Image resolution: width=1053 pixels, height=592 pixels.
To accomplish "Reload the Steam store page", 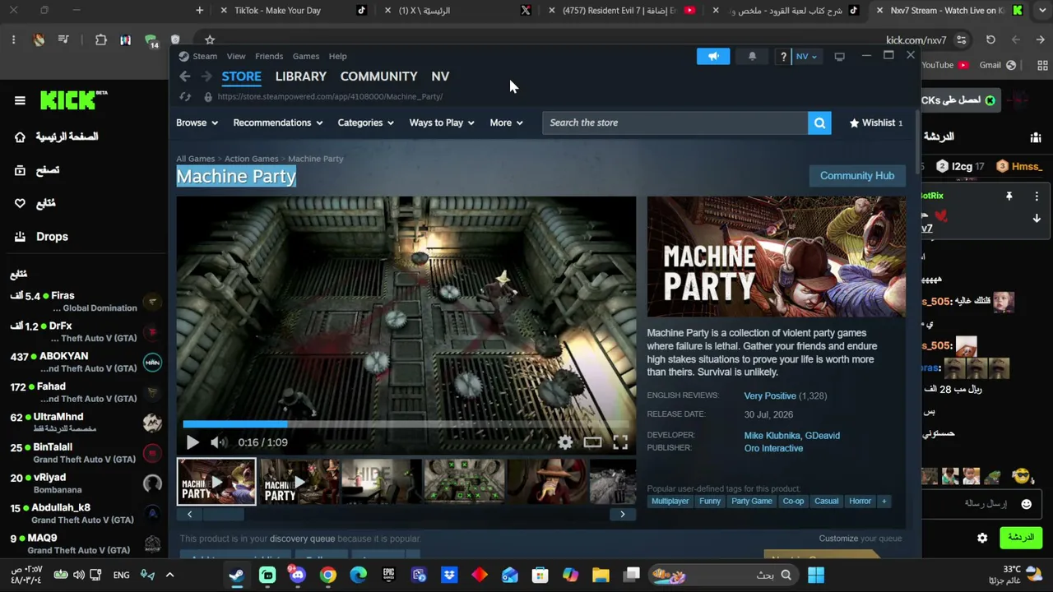I will (185, 97).
